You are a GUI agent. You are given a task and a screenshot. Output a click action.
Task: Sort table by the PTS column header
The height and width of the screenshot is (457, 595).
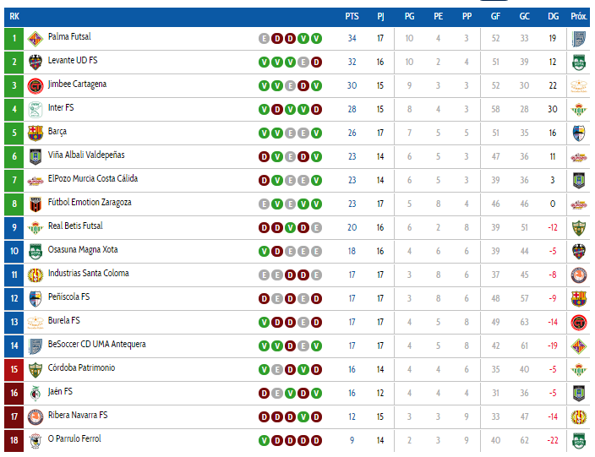352,16
